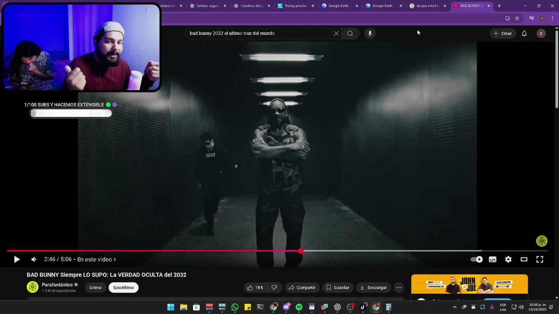The image size is (559, 314).
Task: Close the BAD BUNNY YouTube tab
Action: pyautogui.click(x=489, y=6)
